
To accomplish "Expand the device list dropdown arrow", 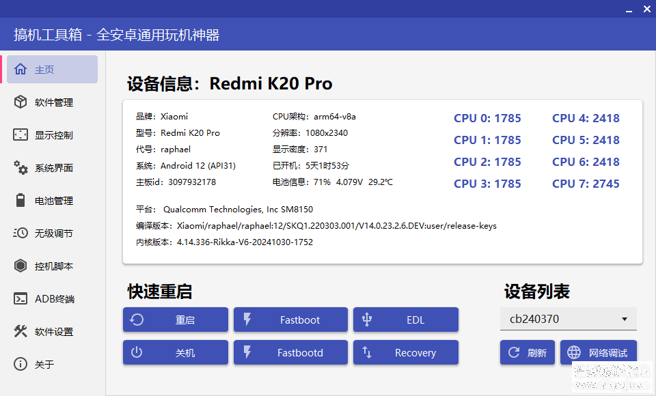I will 624,319.
